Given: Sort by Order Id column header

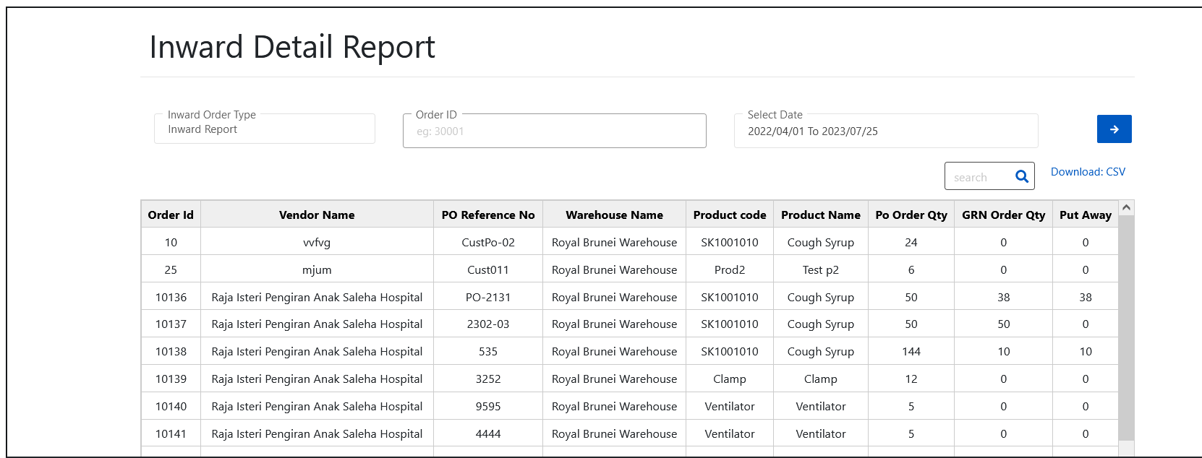Looking at the screenshot, I should [171, 215].
